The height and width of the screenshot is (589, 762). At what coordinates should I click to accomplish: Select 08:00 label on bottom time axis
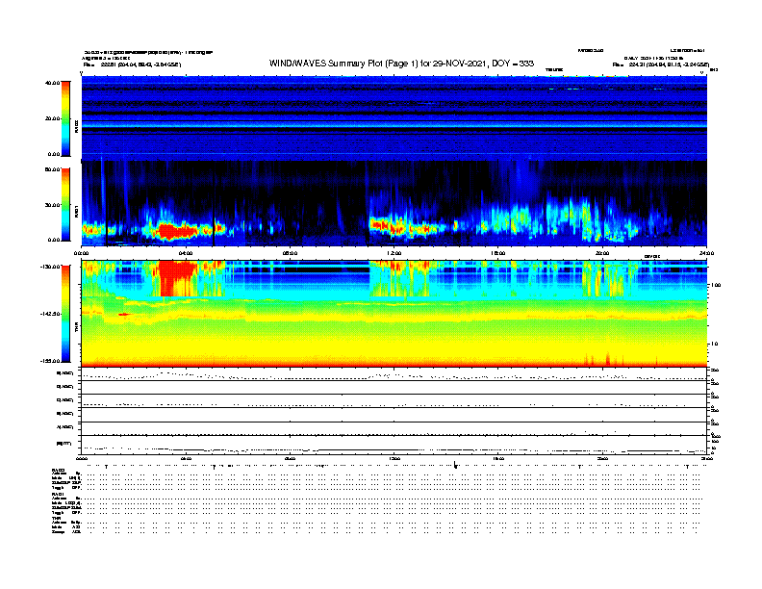tap(290, 459)
